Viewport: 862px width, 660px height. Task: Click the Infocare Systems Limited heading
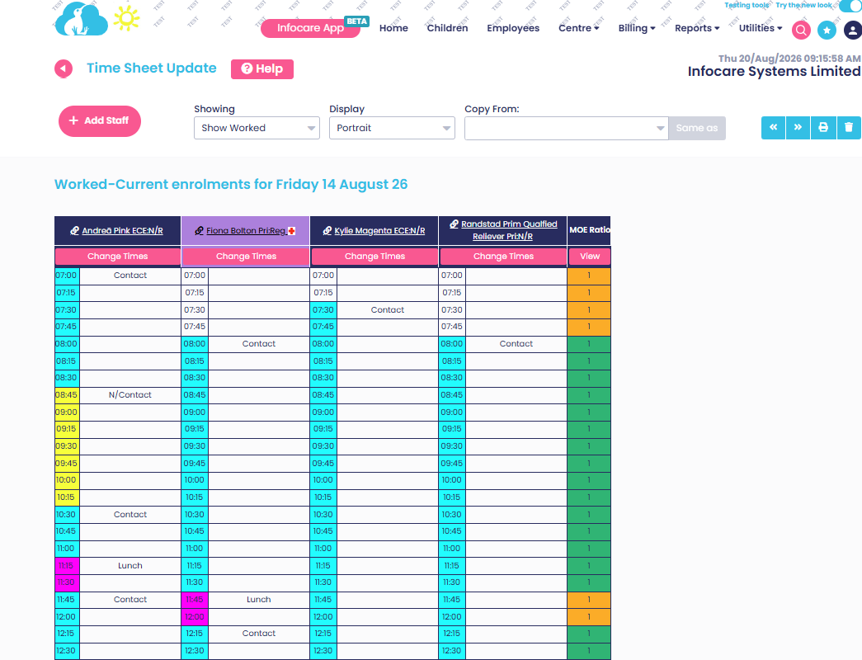point(774,72)
